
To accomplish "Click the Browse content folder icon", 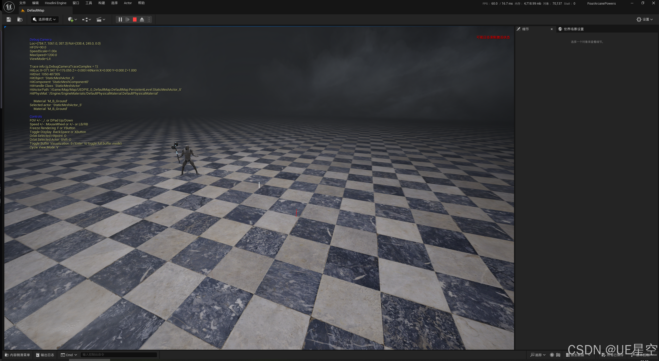I will click(20, 19).
